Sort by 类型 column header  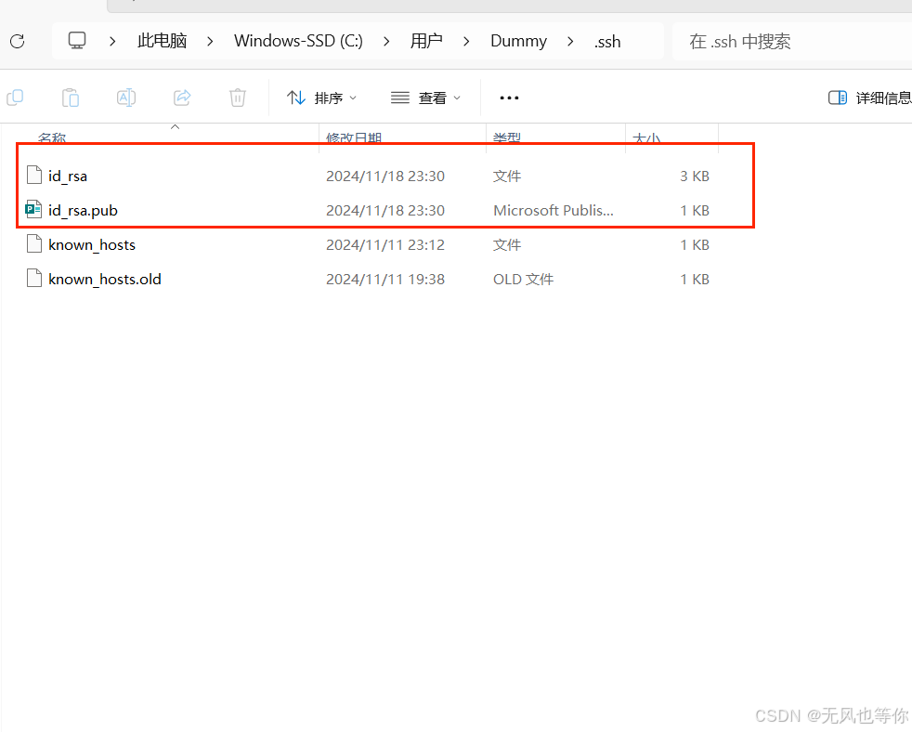click(506, 138)
